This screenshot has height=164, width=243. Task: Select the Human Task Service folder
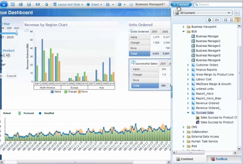tap(204, 142)
